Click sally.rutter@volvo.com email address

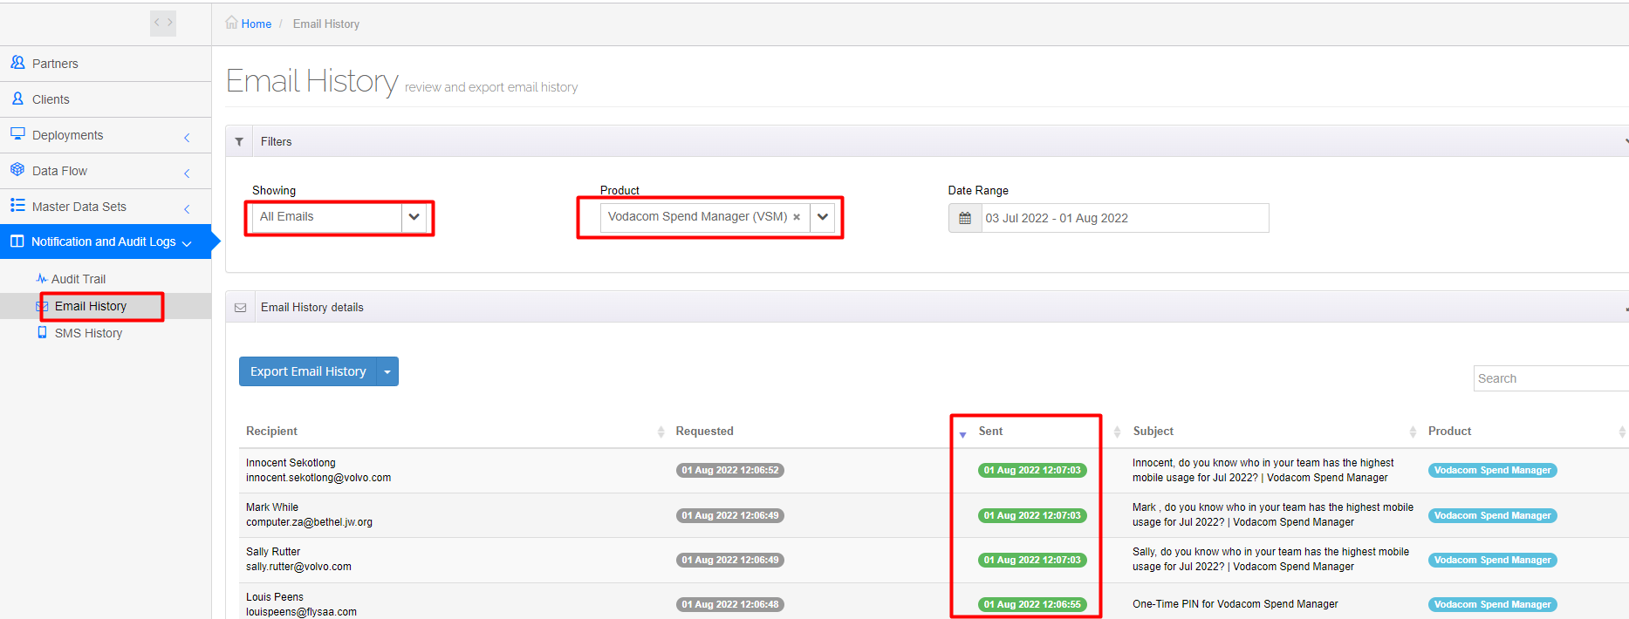tap(298, 567)
